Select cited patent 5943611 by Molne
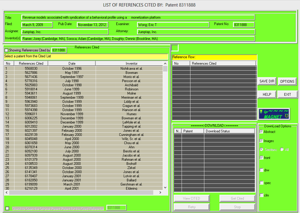The image size is (300, 213). click(84, 93)
